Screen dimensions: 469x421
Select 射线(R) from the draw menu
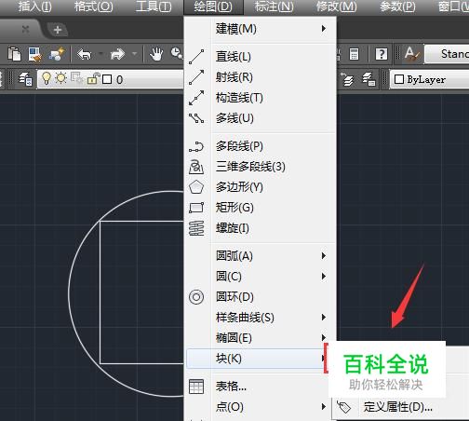click(x=261, y=77)
